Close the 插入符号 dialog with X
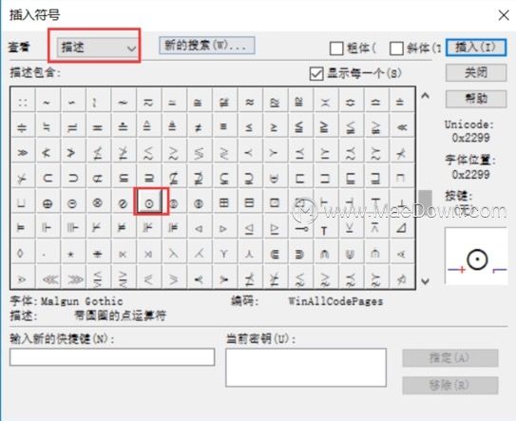The width and height of the screenshot is (516, 421). (x=504, y=15)
